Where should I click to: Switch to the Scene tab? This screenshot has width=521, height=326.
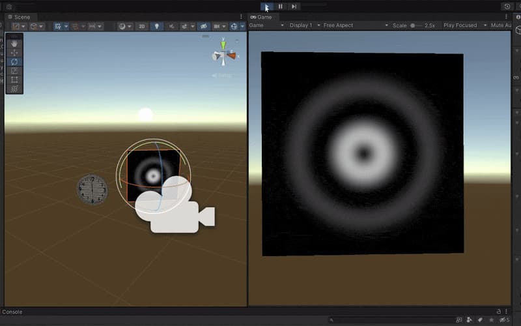click(x=20, y=17)
